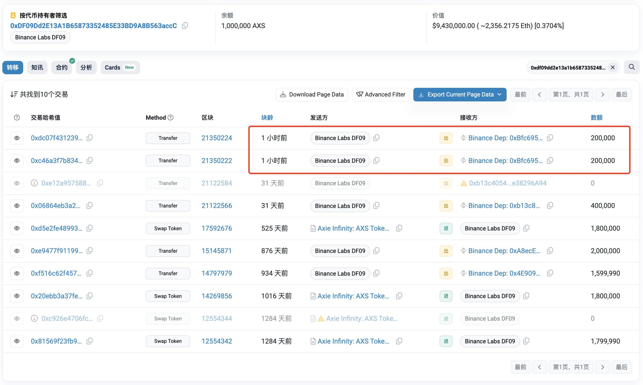
Task: Click the info icon beside 0xe12a957588...
Action: [x=34, y=183]
